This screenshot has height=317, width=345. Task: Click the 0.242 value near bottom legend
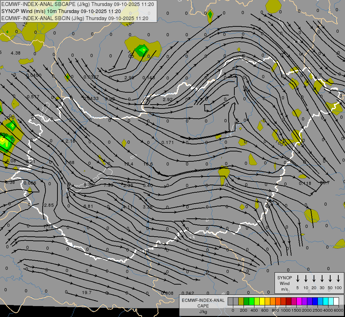click(x=188, y=293)
